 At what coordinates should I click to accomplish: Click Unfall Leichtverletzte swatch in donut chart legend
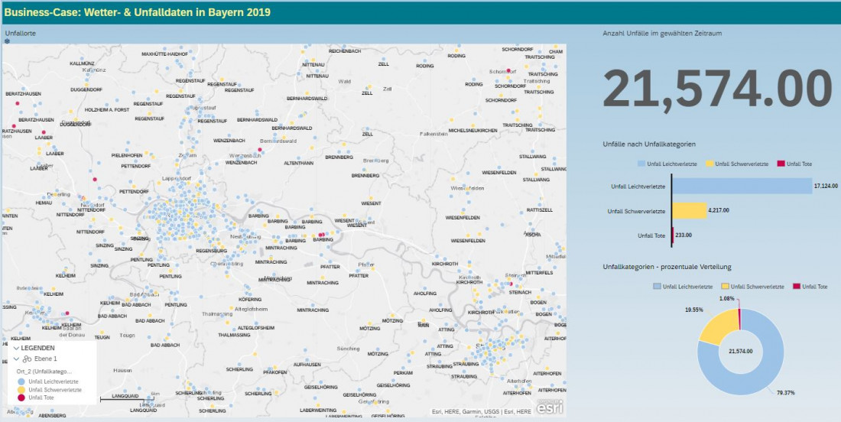(658, 286)
